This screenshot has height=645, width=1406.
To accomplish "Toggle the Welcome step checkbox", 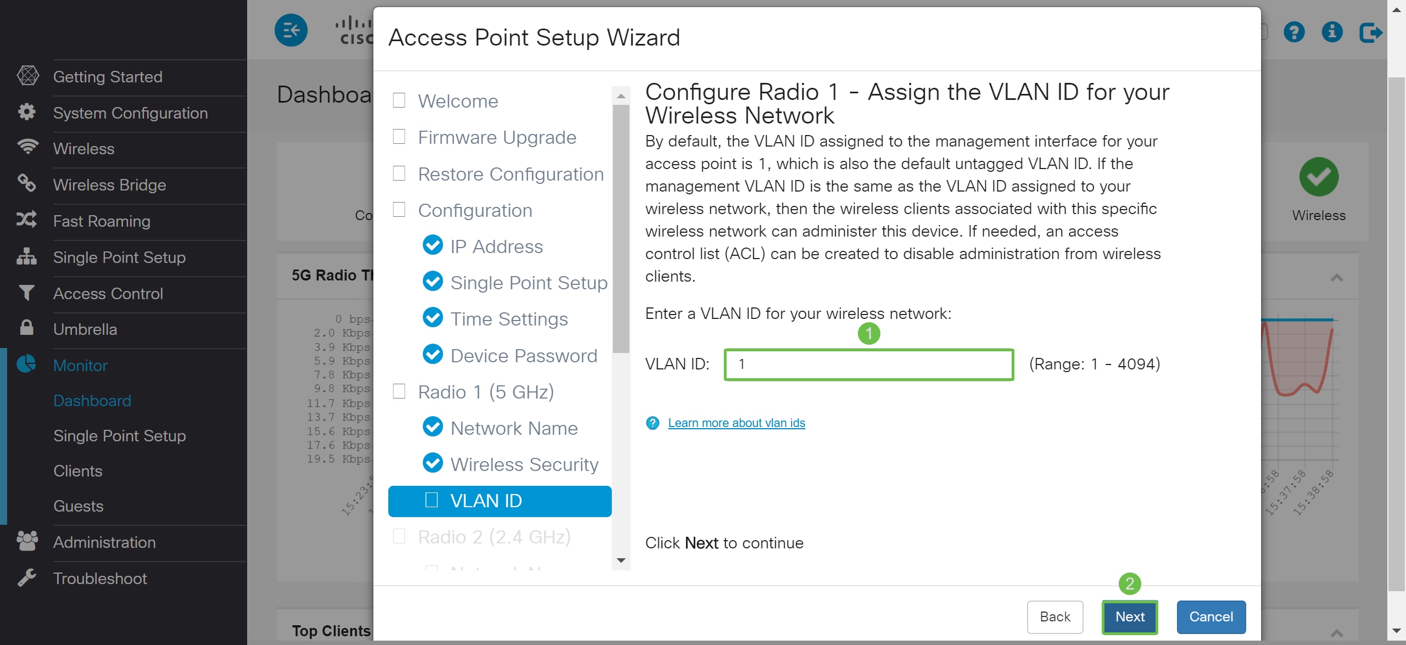I will coord(399,100).
